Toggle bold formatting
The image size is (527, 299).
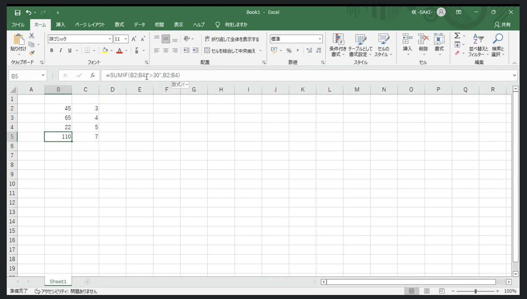coord(52,51)
